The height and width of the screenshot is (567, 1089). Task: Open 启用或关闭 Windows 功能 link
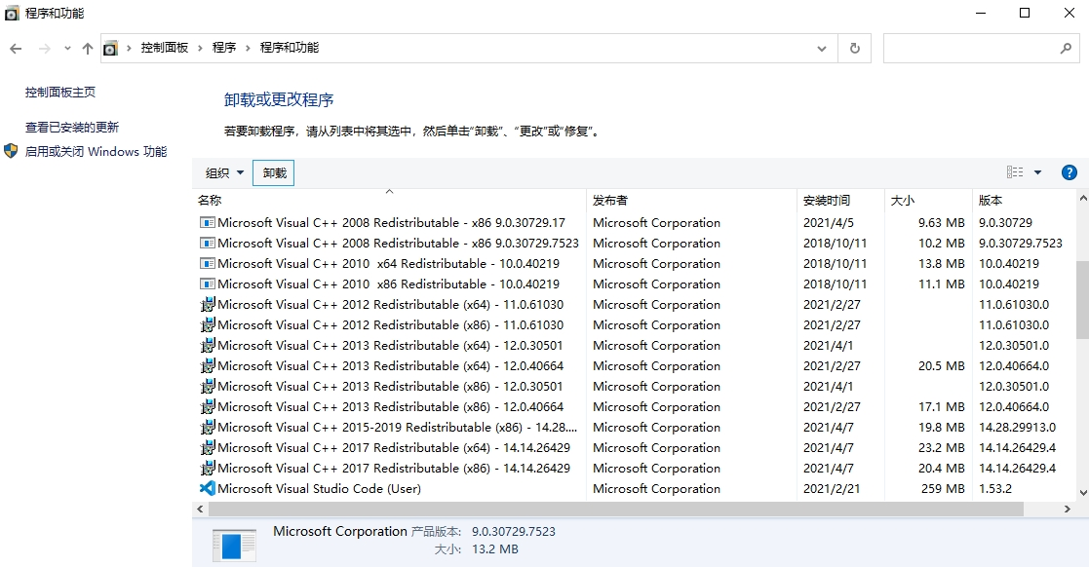click(96, 151)
